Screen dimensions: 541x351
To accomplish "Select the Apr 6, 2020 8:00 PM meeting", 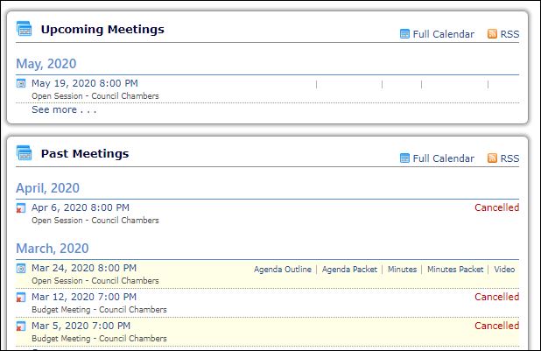I will 81,207.
